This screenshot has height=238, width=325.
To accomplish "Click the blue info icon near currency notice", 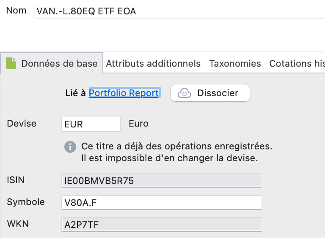I will coord(70,147).
